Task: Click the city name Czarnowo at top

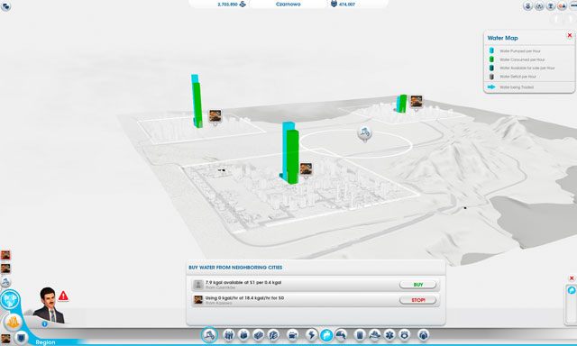Action: (x=288, y=5)
